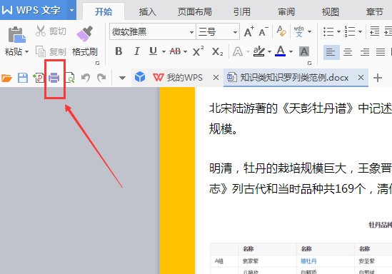Apply the blue font color A
The width and height of the screenshot is (392, 274).
coord(280,51)
